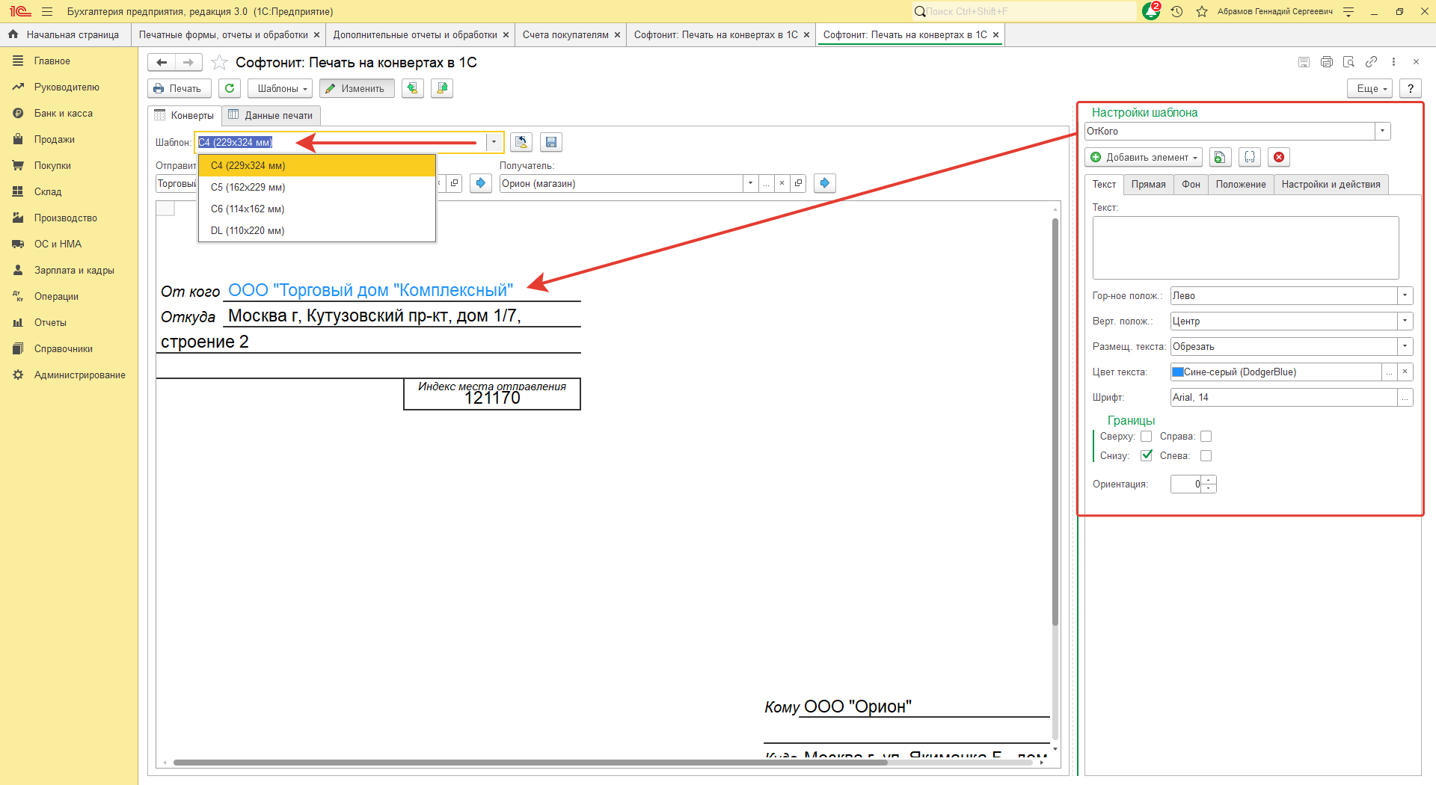The height and width of the screenshot is (785, 1436).
Task: Click the history clock icon
Action: [x=1176, y=11]
